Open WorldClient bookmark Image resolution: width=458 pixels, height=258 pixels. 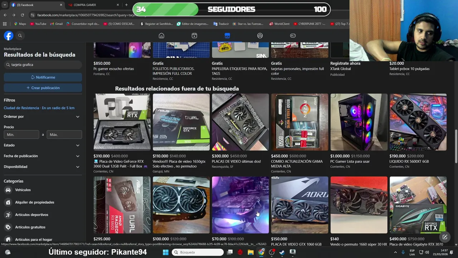pyautogui.click(x=279, y=24)
